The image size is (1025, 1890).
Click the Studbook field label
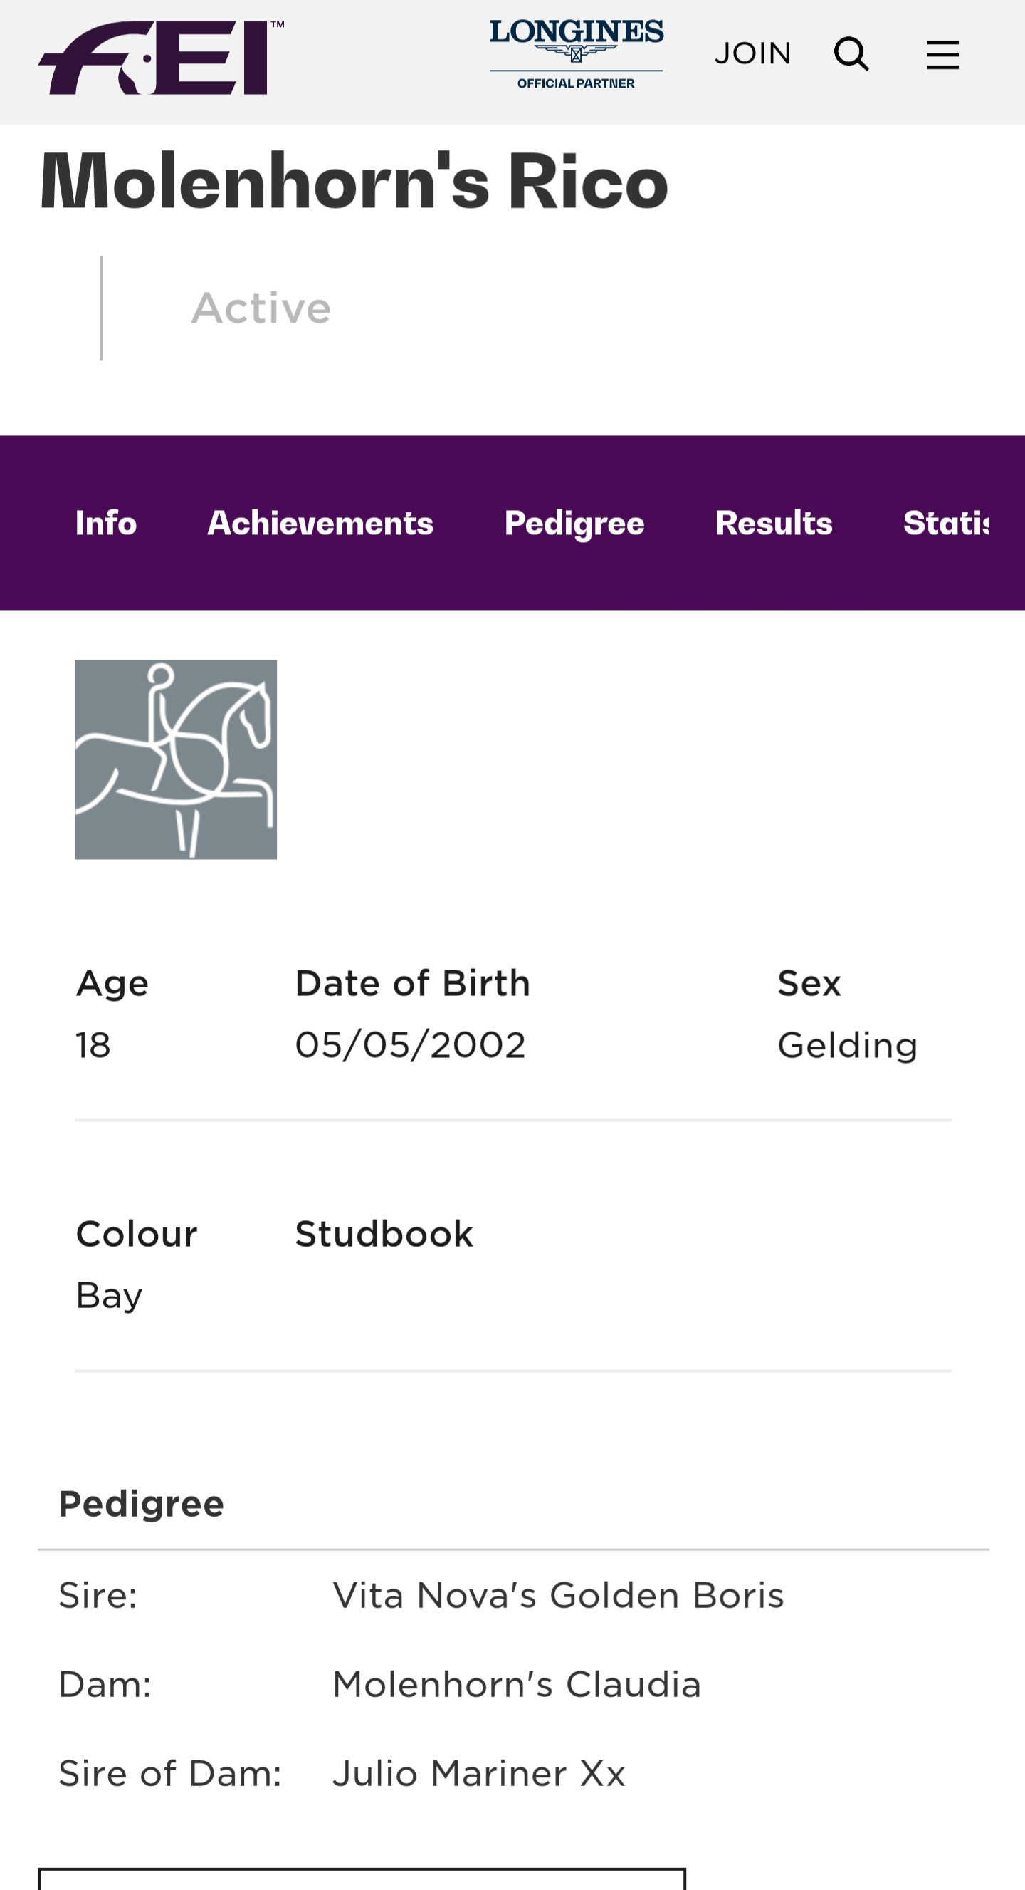pos(384,1234)
